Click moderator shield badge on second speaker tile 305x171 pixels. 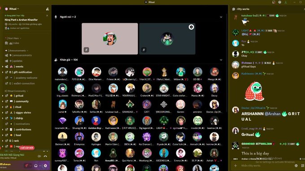(x=191, y=27)
